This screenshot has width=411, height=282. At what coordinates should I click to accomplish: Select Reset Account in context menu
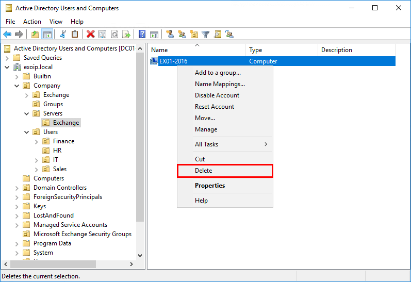(x=225, y=107)
